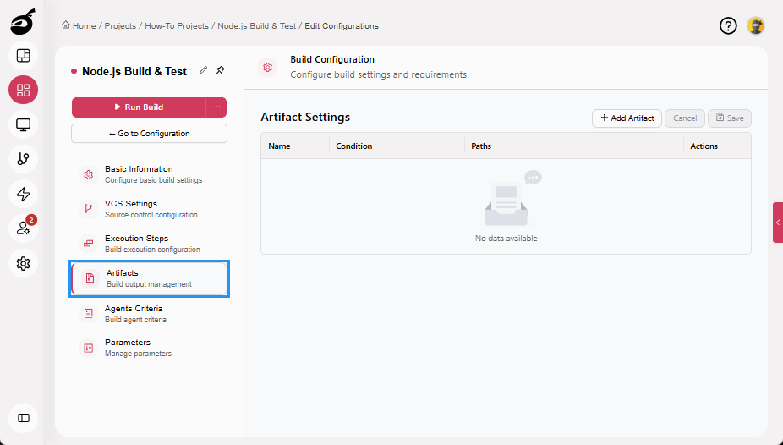Image resolution: width=783 pixels, height=445 pixels.
Task: Open the help question mark icon
Action: [x=728, y=25]
